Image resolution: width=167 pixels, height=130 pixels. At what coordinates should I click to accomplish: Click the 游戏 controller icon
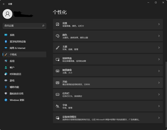6,80
